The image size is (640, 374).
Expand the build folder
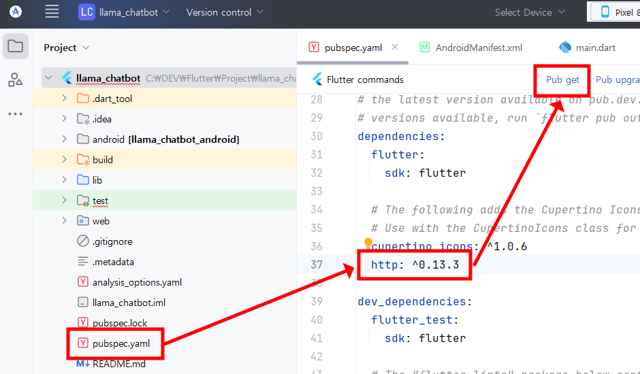[64, 160]
